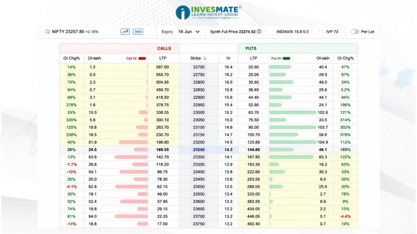This screenshot has height=234, width=417.
Task: Click the 23250 ATM strike cell
Action: 199,149
